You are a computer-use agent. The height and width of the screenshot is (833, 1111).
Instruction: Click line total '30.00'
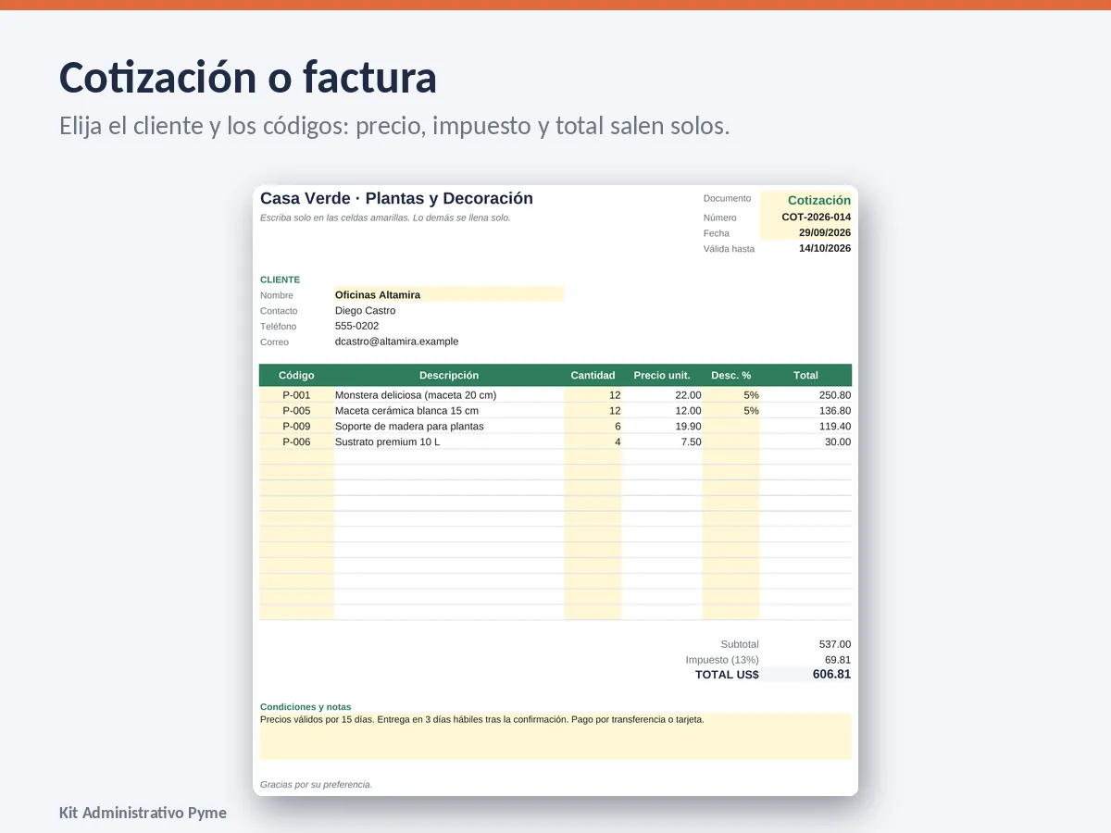click(x=838, y=442)
